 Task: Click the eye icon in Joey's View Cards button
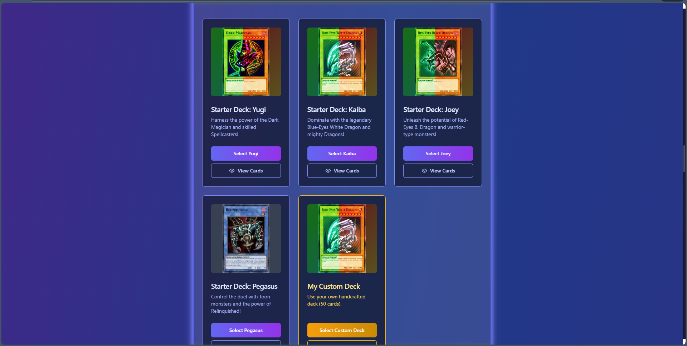click(x=424, y=171)
